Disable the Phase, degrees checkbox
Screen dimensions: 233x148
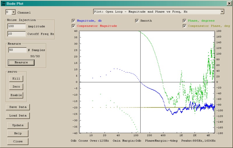tap(185, 21)
